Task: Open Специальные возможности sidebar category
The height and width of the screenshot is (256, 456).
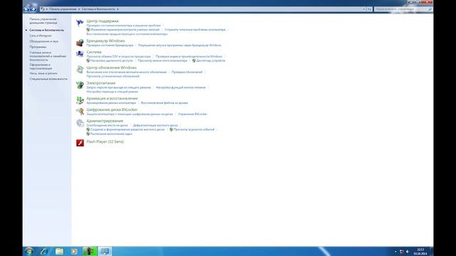Action: pos(48,79)
